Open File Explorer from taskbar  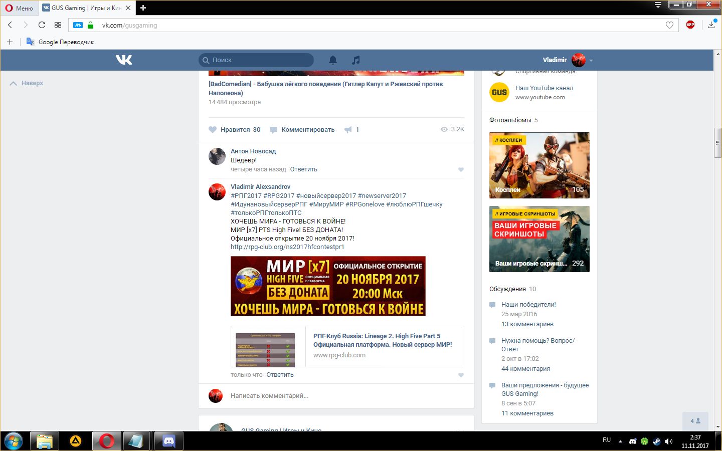coord(44,441)
